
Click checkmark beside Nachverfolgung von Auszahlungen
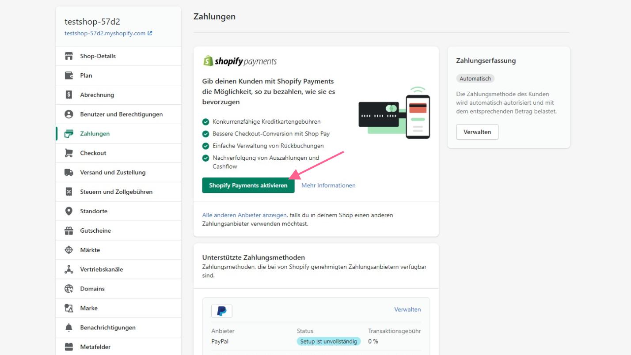click(x=205, y=158)
